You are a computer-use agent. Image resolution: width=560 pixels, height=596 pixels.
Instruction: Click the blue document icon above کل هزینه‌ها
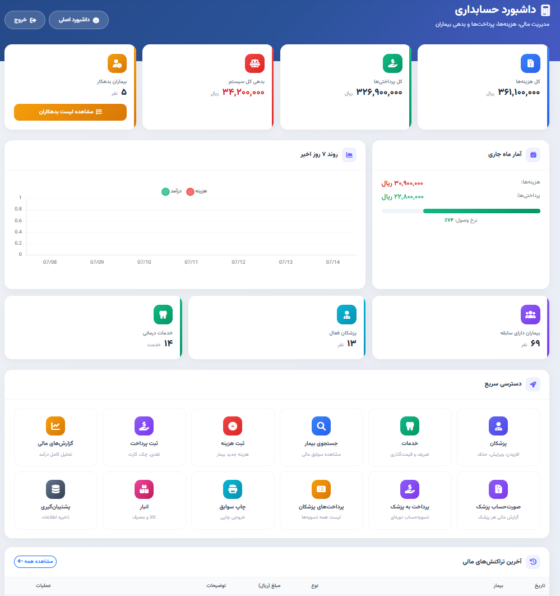530,63
